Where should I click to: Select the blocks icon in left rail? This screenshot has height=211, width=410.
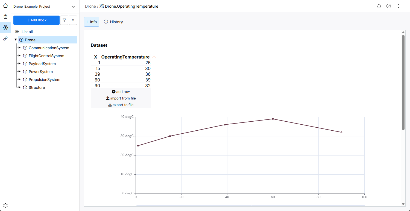[x=5, y=27]
